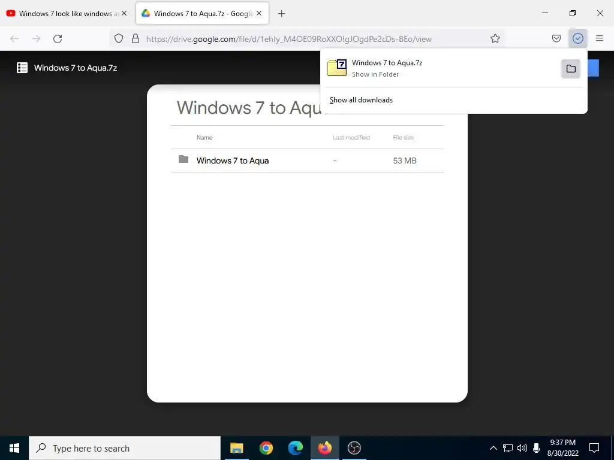Minimize the Firefox window
The width and height of the screenshot is (614, 460).
(544, 13)
